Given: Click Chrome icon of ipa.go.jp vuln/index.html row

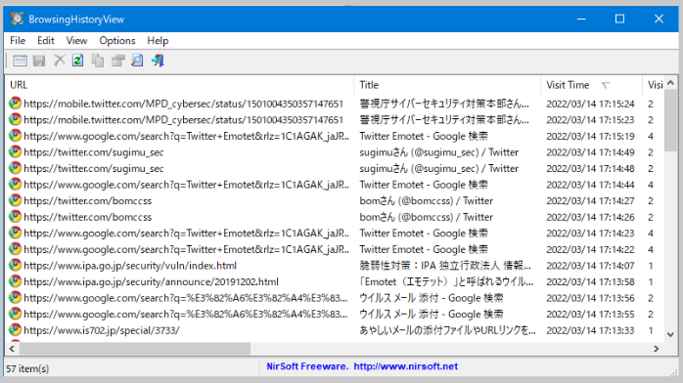Looking at the screenshot, I should point(16,265).
